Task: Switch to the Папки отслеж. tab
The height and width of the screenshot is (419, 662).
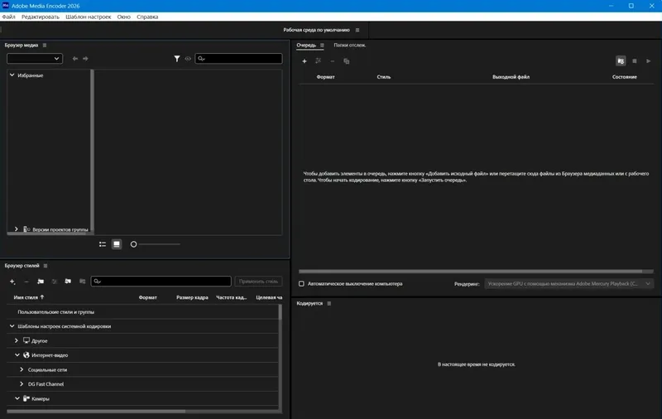Action: (349, 46)
